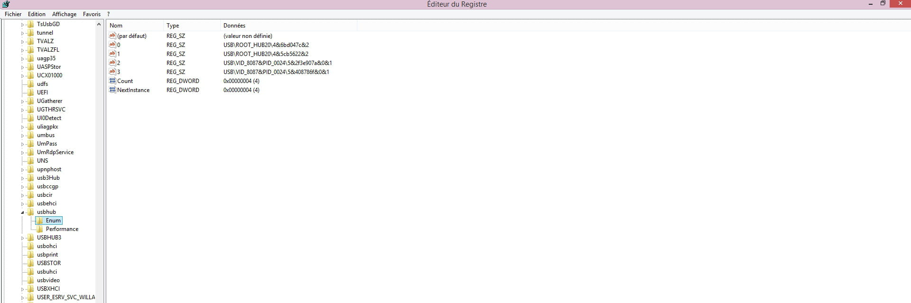Select the umbus key
Screen dimensions: 911x303
(x=46, y=135)
